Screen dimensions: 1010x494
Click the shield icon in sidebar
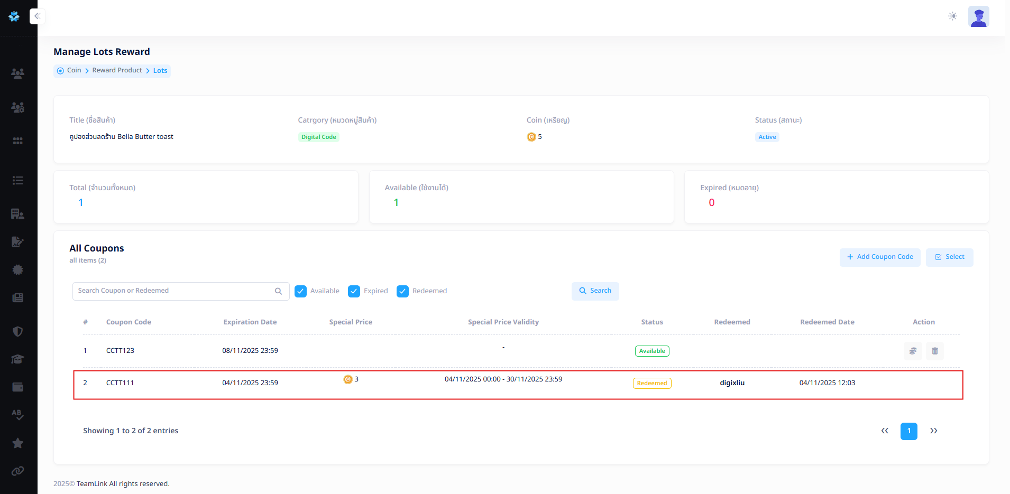pos(17,331)
